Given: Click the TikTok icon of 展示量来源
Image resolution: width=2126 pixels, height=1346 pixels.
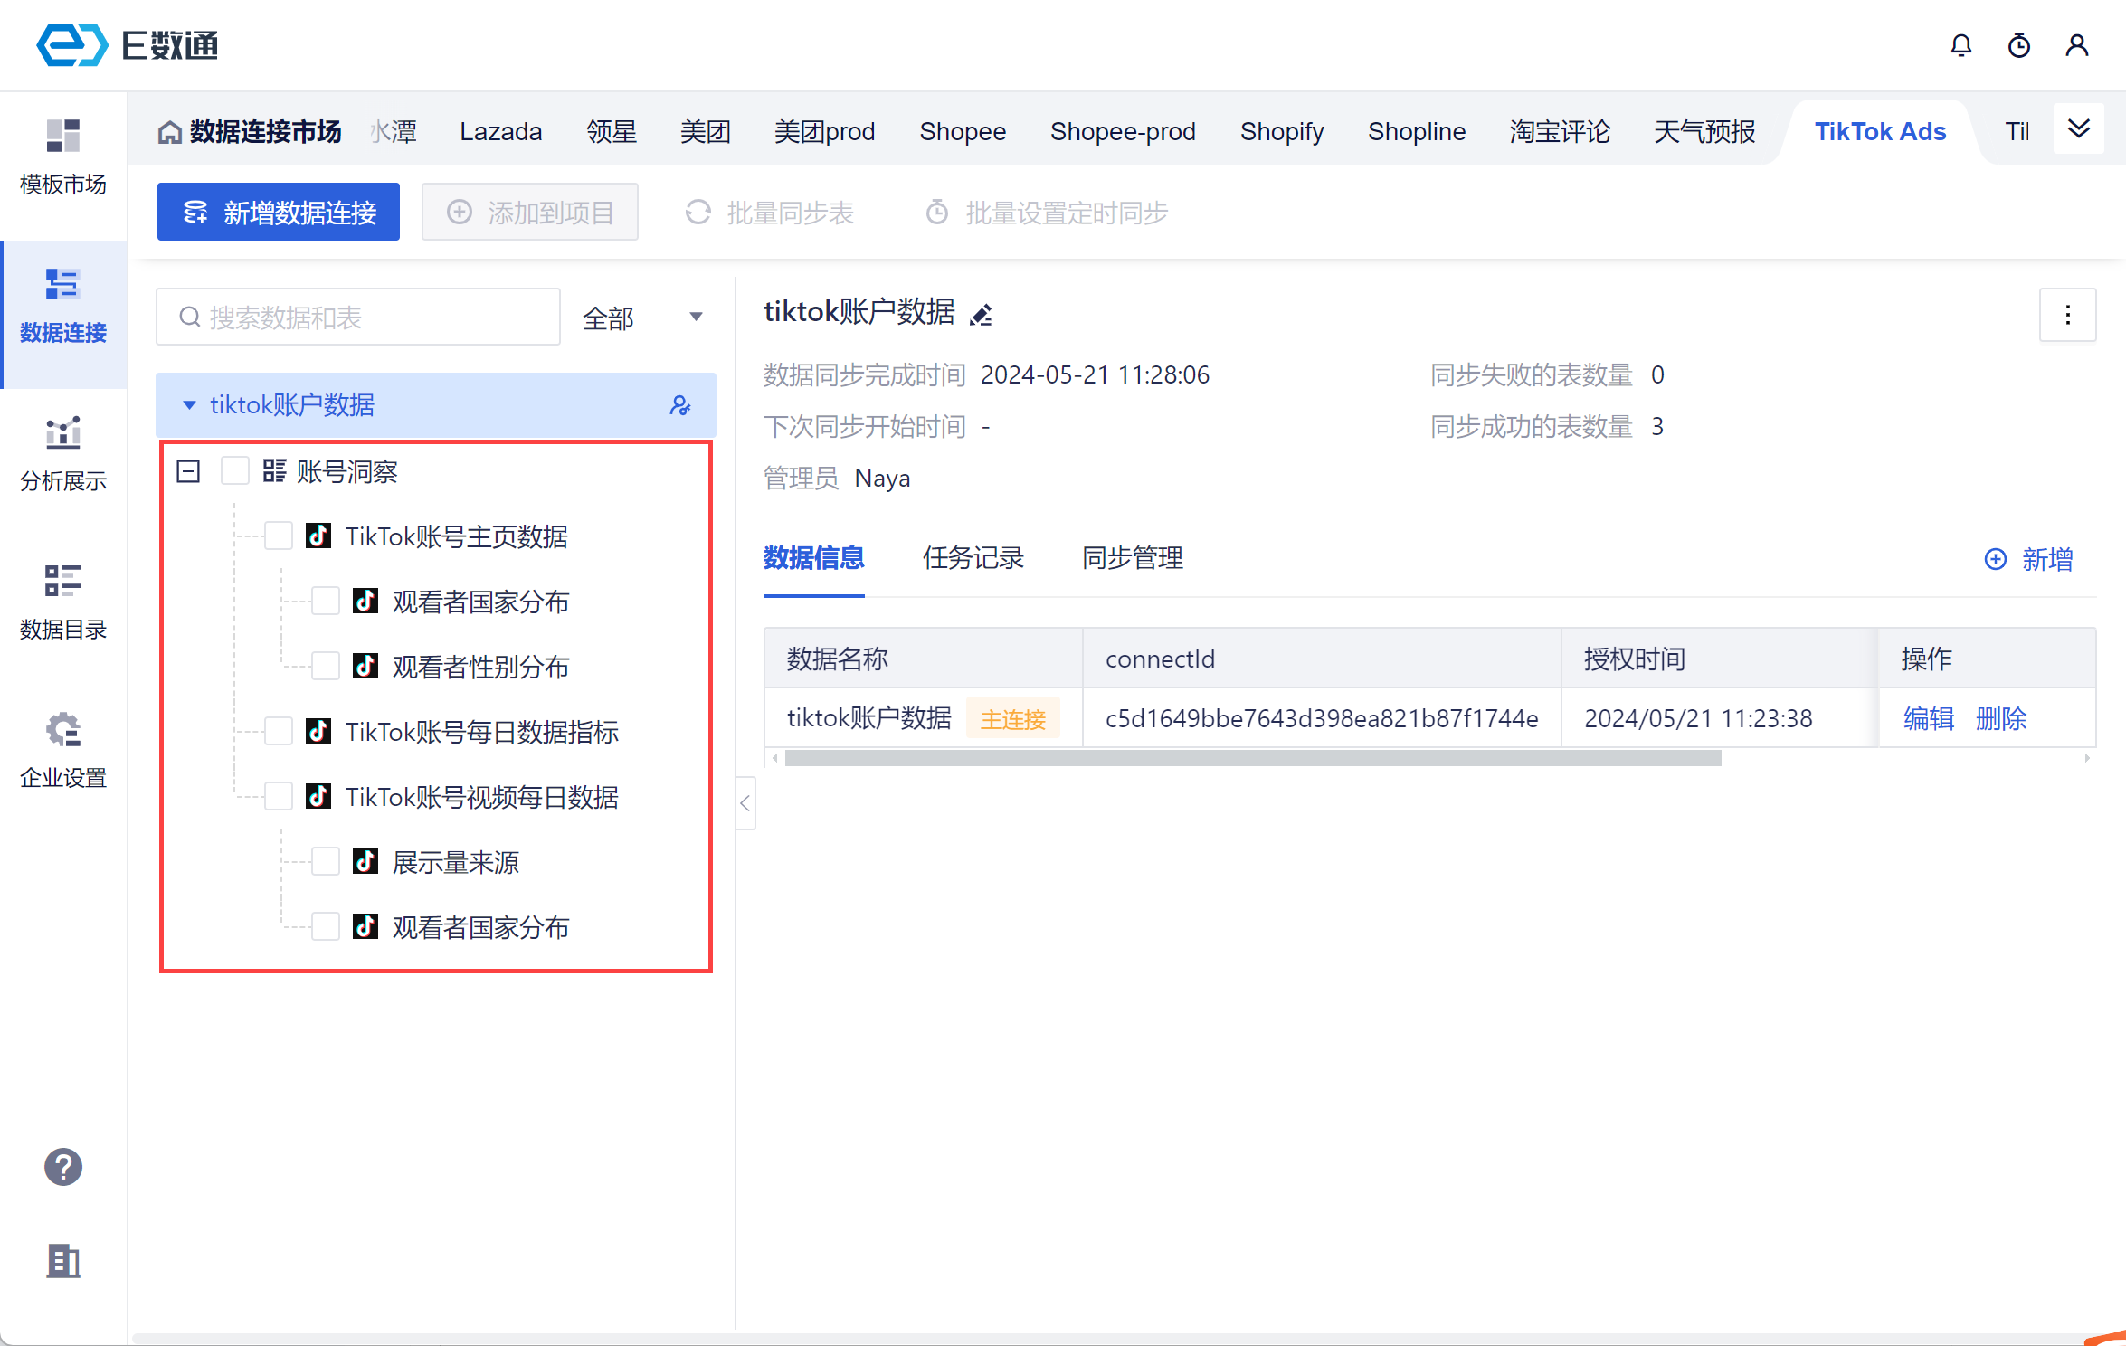Looking at the screenshot, I should [x=365, y=861].
